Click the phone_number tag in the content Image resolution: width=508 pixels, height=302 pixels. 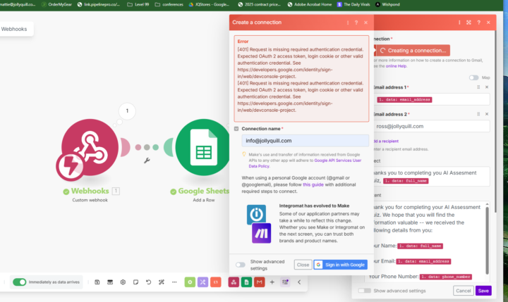click(x=446, y=277)
